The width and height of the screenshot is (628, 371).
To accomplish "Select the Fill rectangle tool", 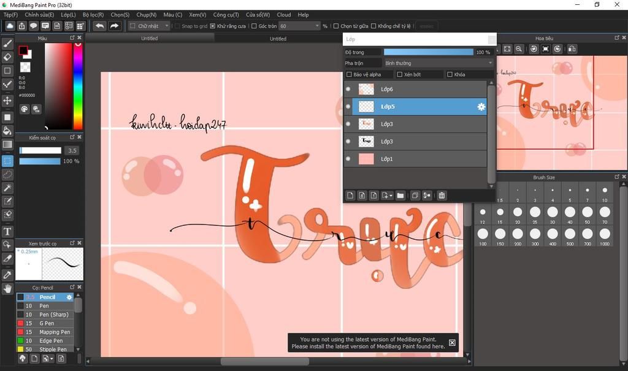I will click(x=7, y=117).
